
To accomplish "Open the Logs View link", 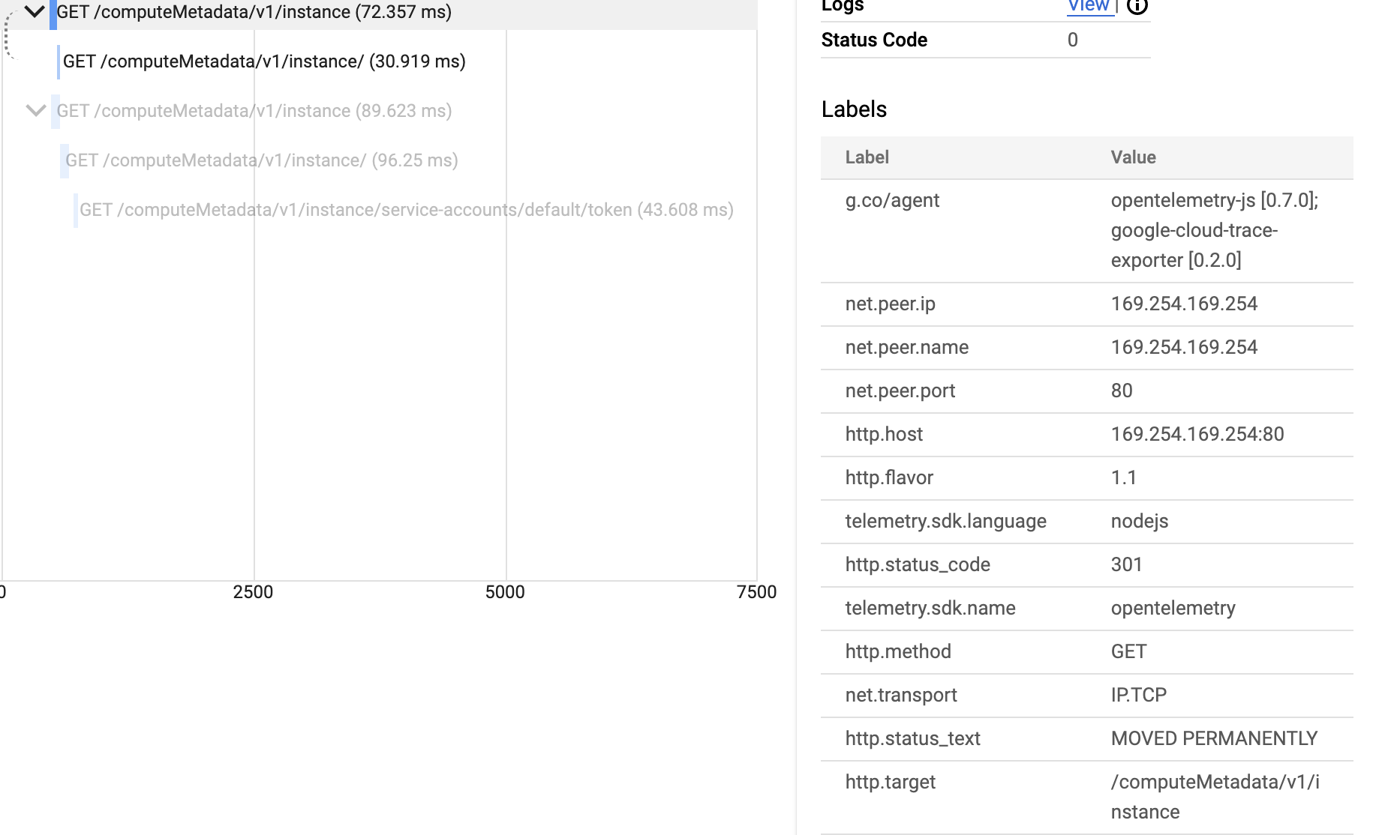I will pos(1091,6).
